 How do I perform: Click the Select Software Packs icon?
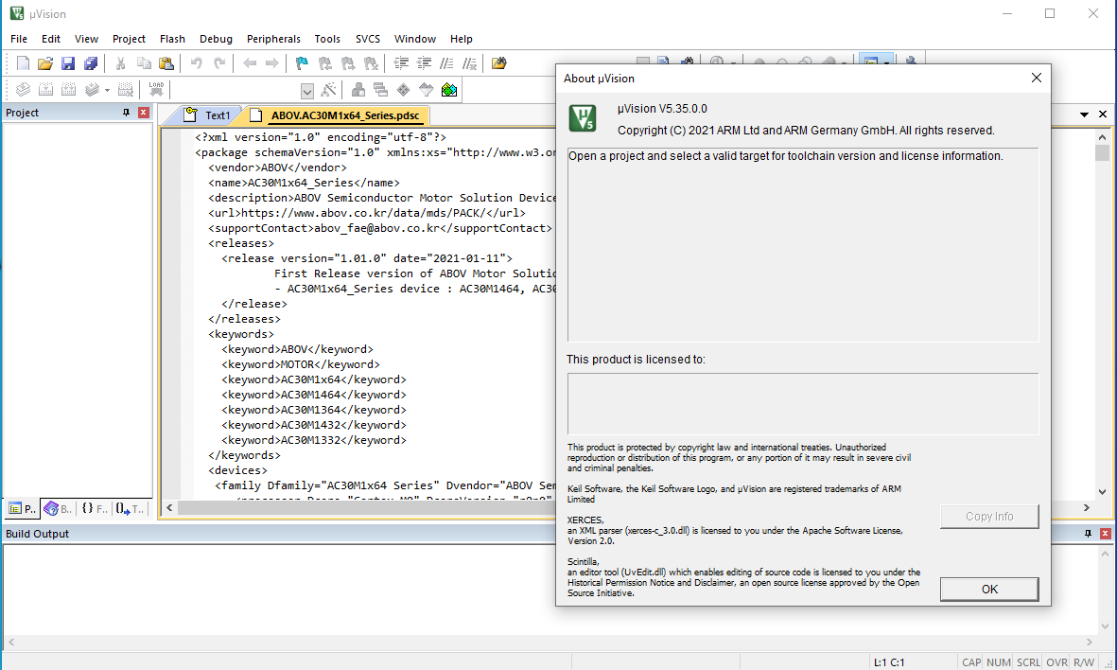coord(426,90)
